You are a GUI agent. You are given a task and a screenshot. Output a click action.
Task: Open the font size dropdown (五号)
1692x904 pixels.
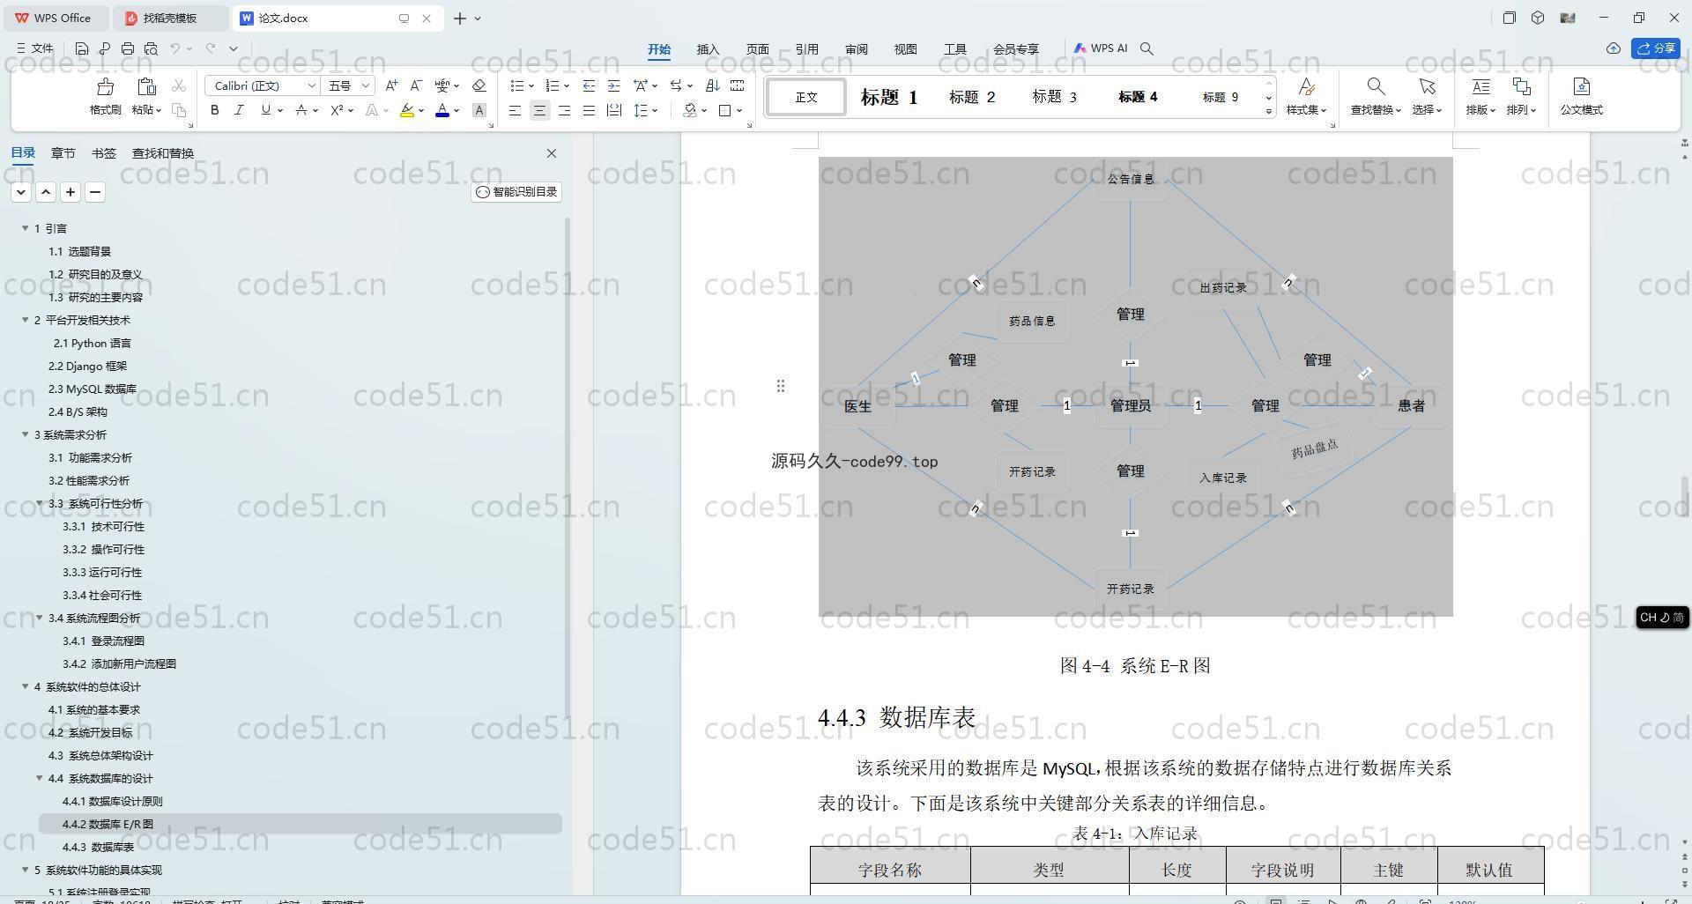tap(365, 85)
